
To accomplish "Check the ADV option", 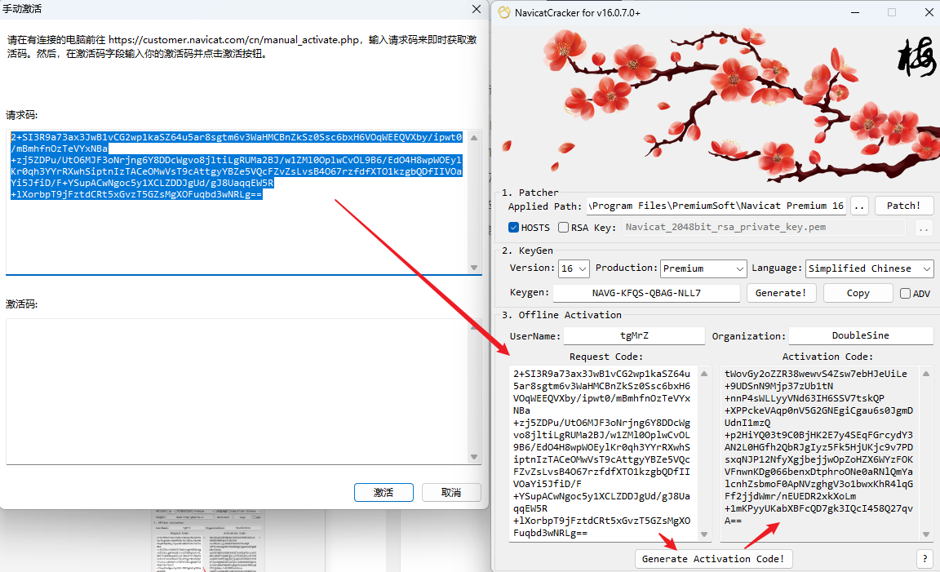I will click(905, 294).
